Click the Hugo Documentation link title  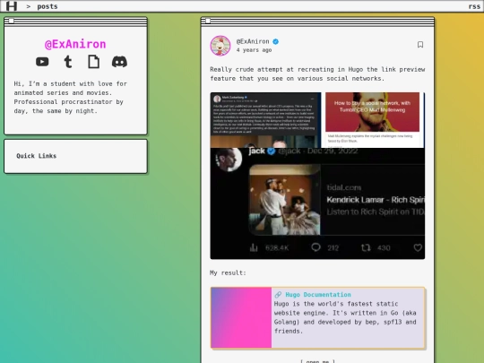click(318, 295)
